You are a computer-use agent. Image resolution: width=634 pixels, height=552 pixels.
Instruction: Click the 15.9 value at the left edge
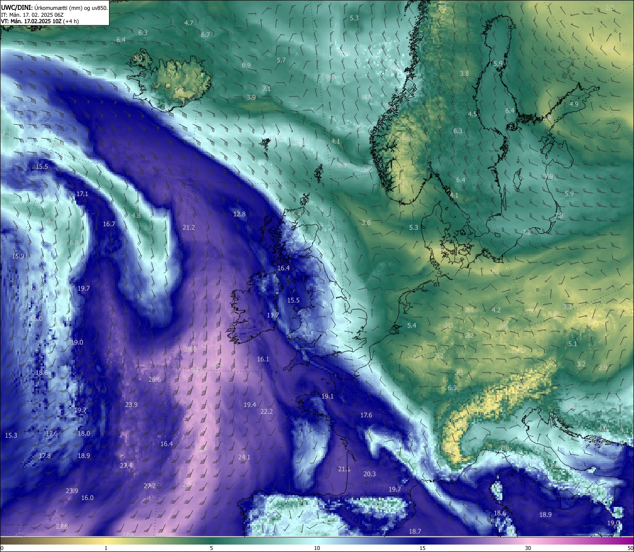(18, 256)
